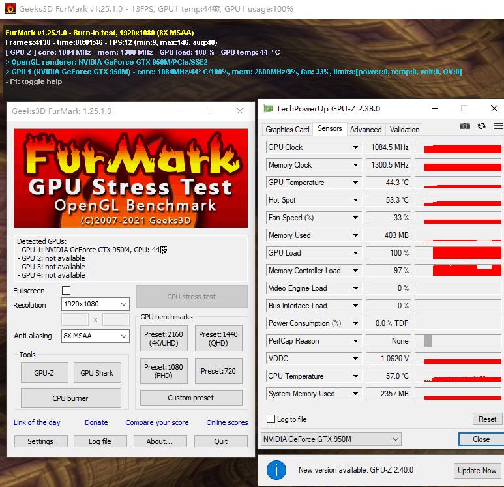Open the Donate link

(96, 422)
